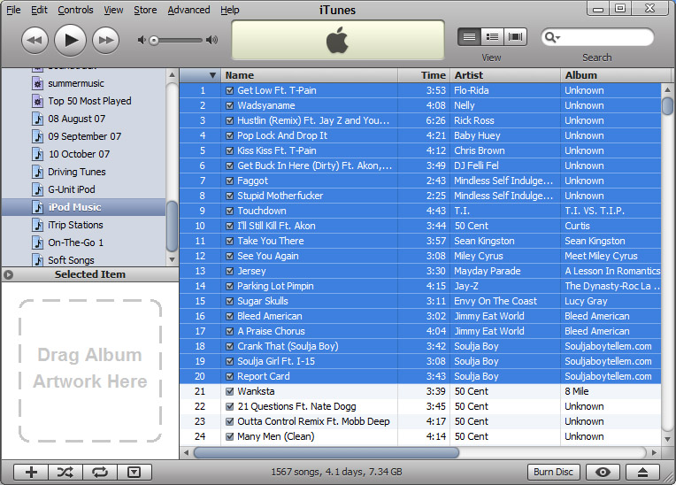Uncheck the Bleed American song checkbox

tap(230, 316)
